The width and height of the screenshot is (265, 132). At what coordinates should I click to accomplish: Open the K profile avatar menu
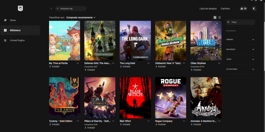click(254, 9)
